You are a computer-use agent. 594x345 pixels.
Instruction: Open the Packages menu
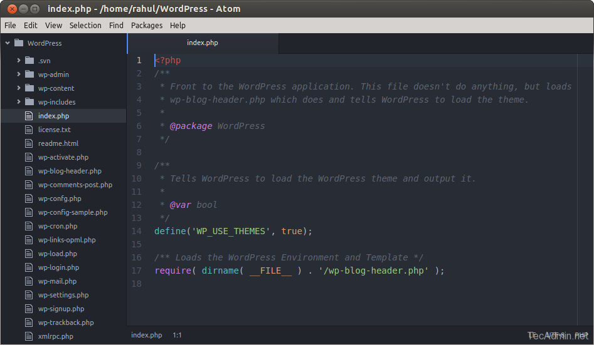tap(147, 25)
